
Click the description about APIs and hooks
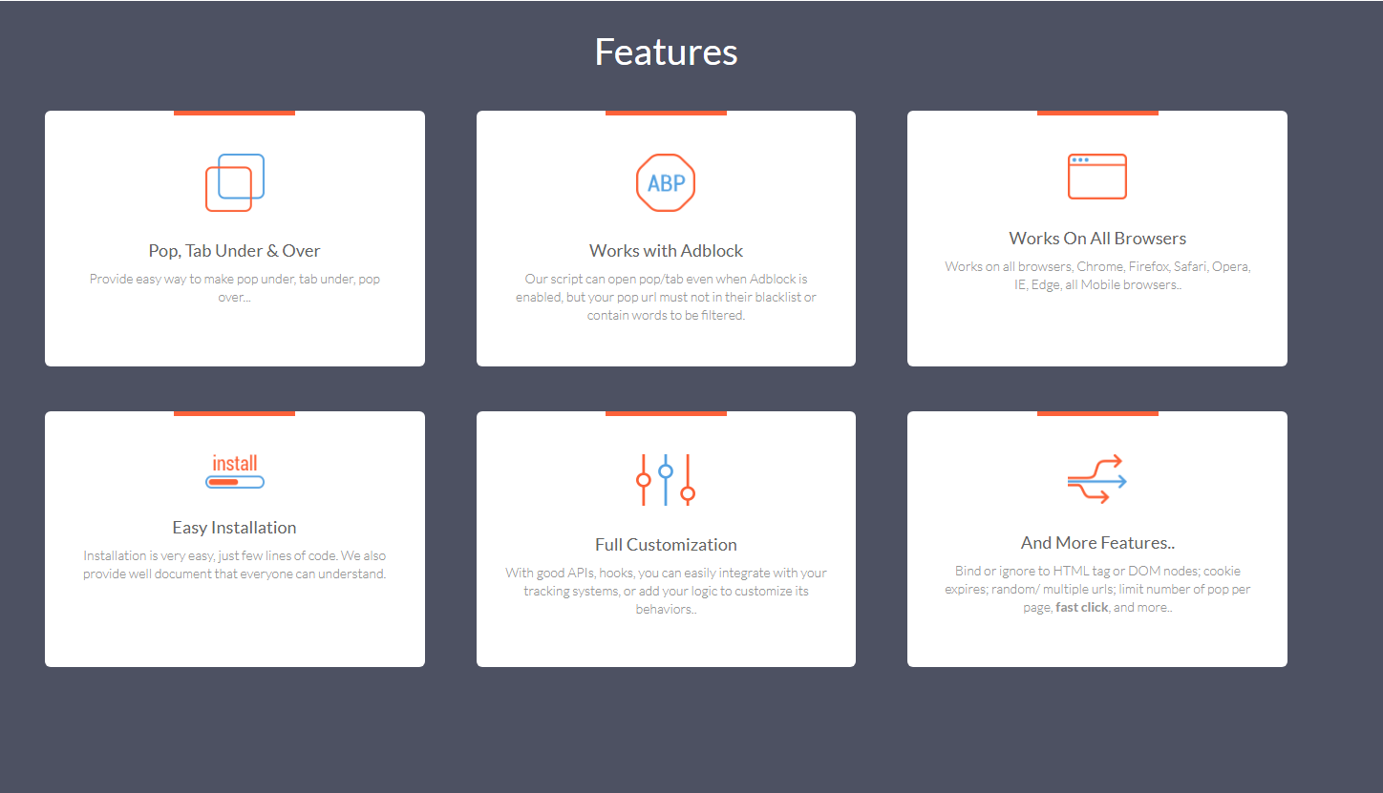click(666, 591)
